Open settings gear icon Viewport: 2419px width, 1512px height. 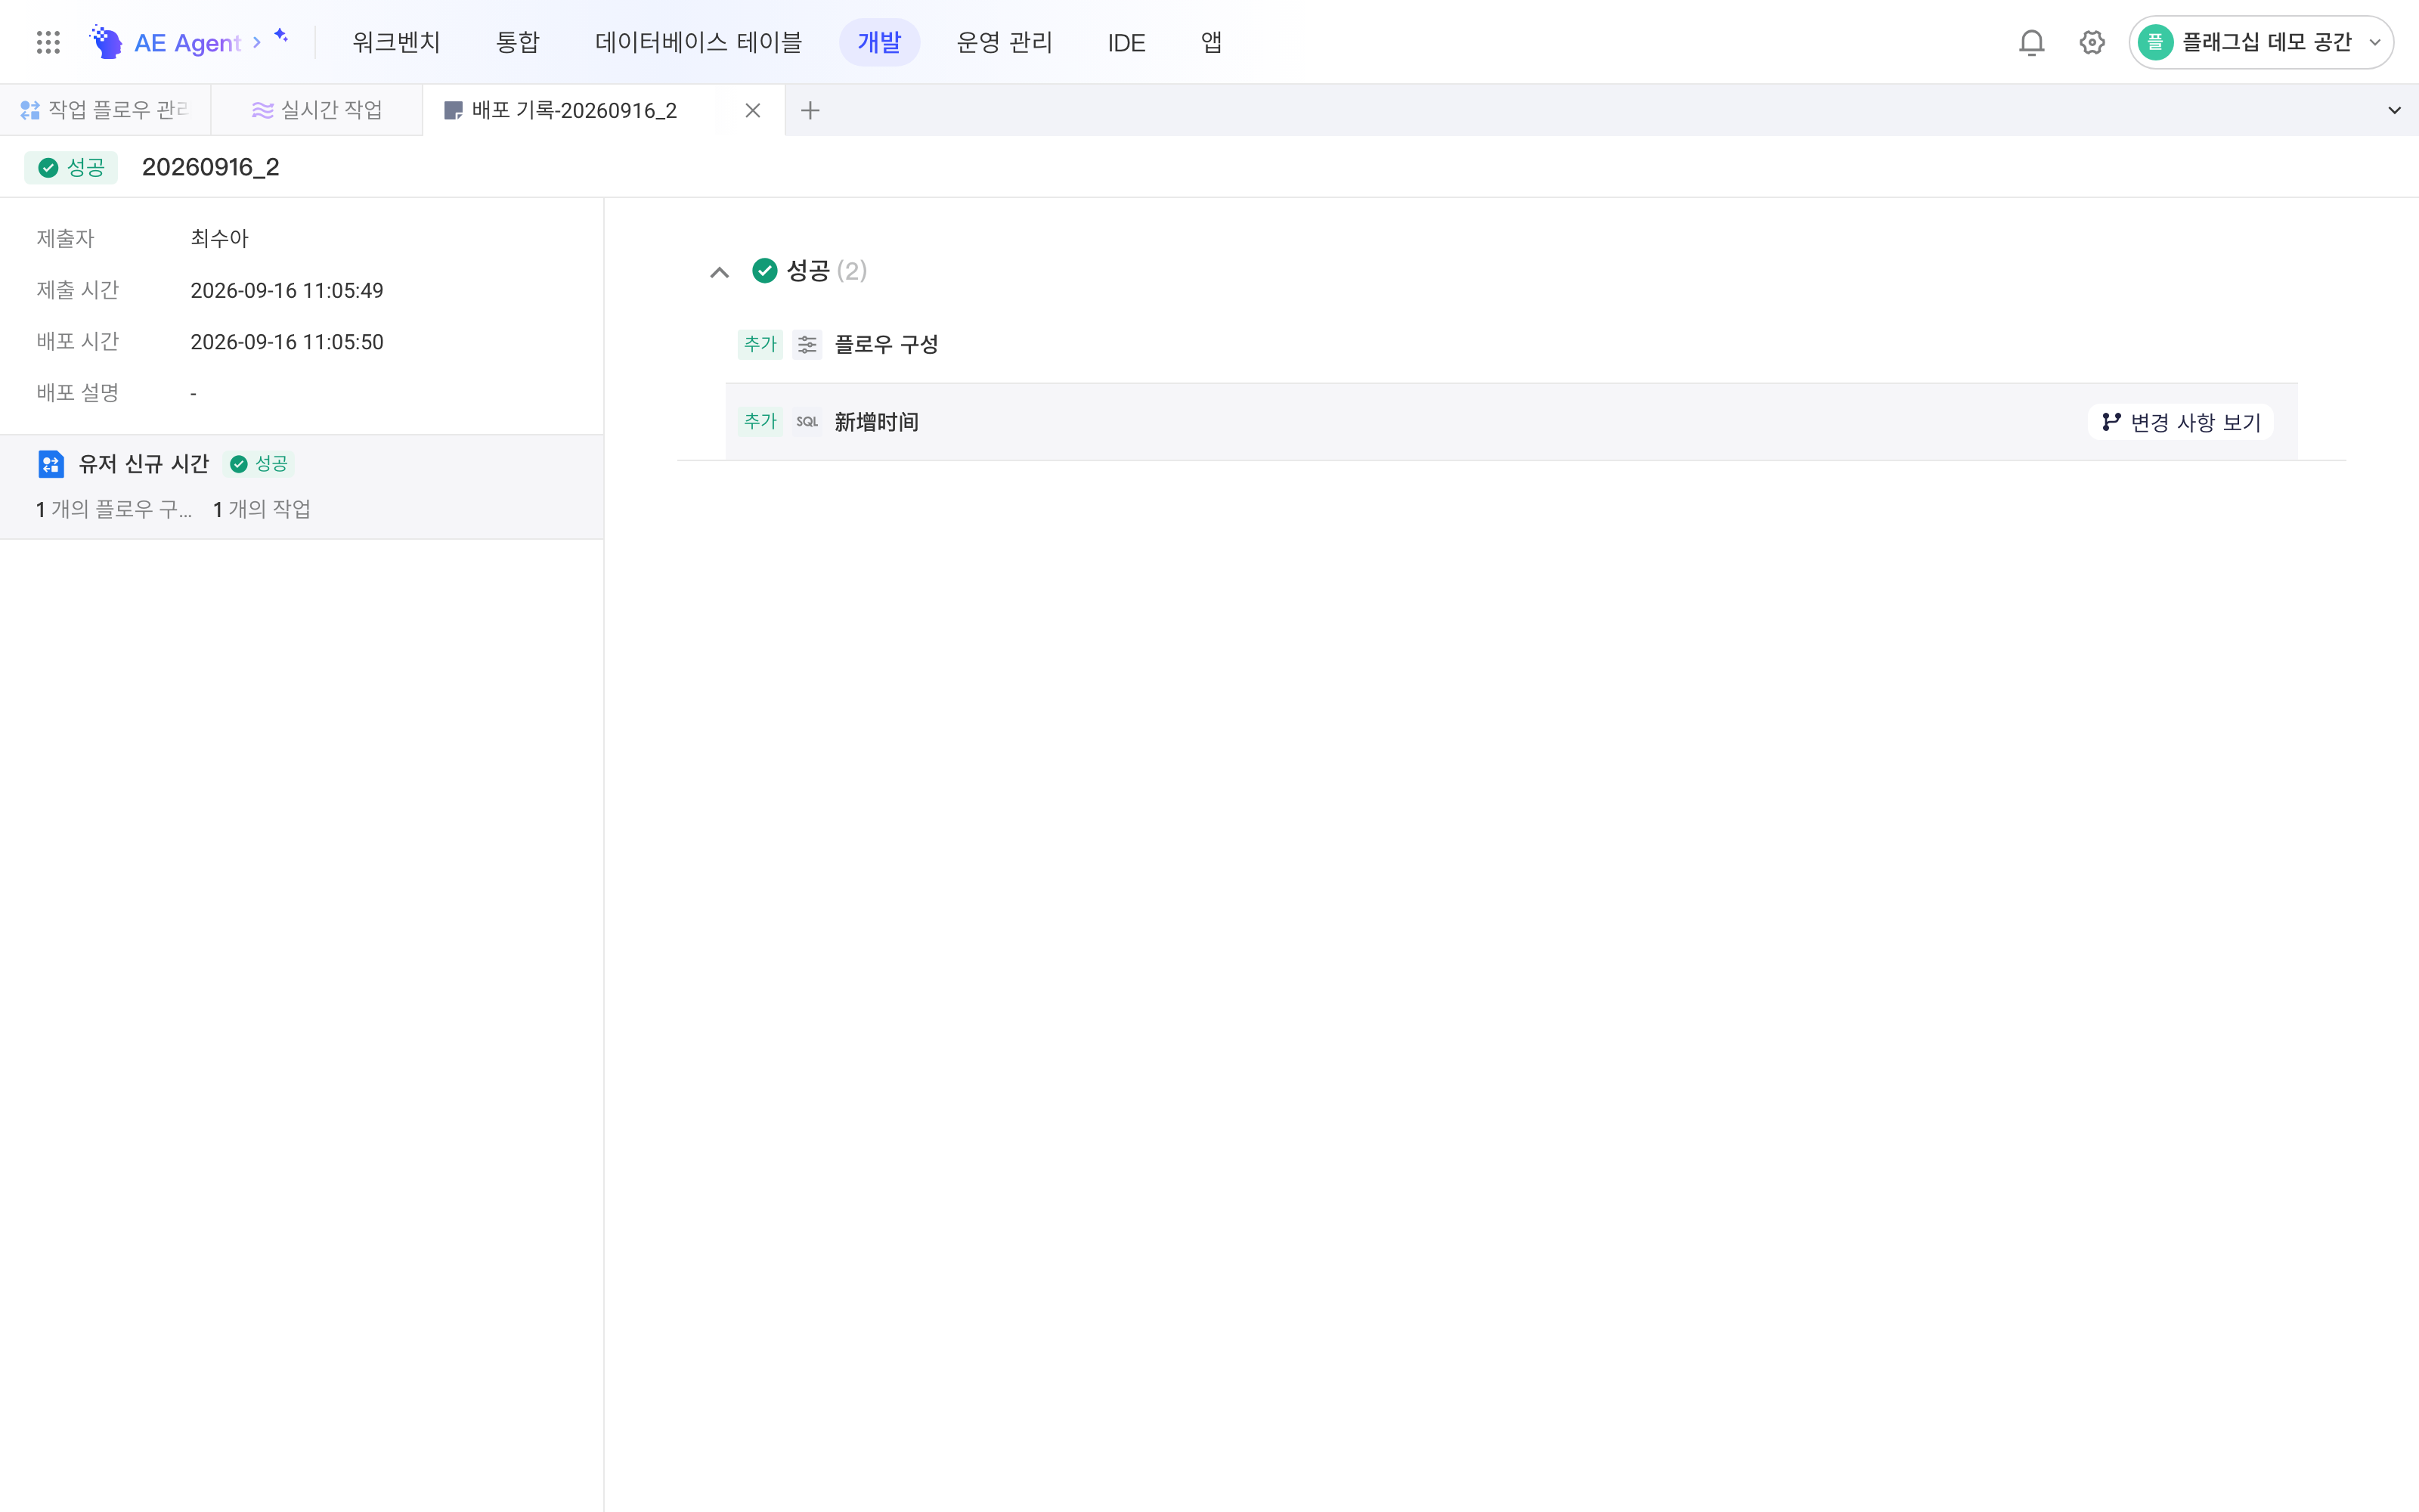[x=2092, y=42]
